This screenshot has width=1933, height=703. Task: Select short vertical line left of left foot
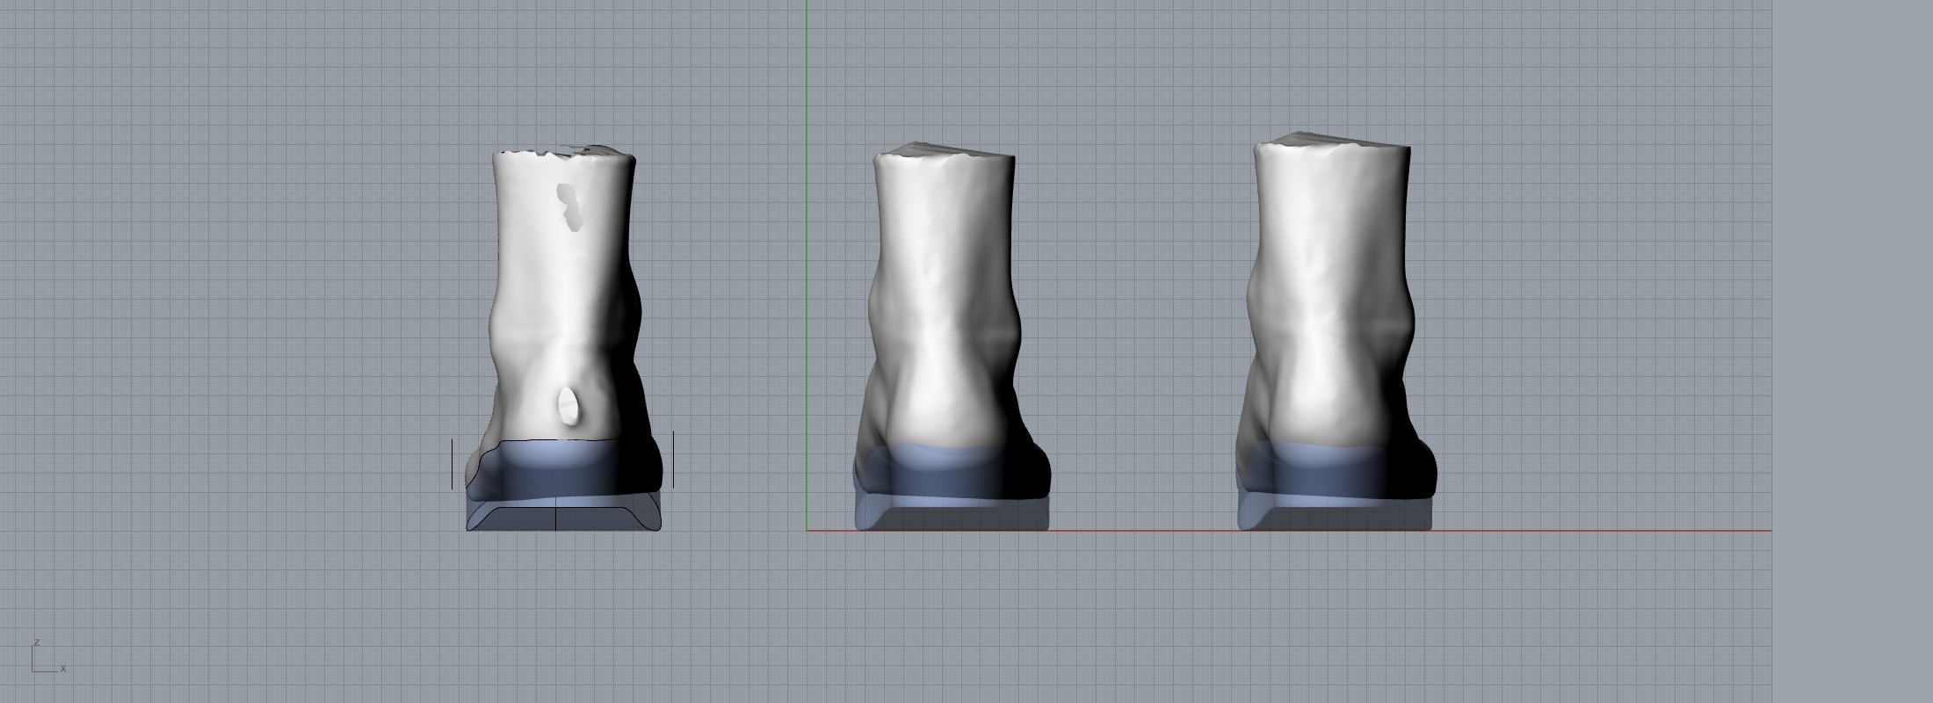tap(452, 464)
